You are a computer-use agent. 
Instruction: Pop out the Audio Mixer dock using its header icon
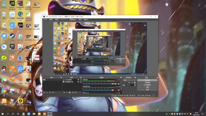click(x=121, y=78)
